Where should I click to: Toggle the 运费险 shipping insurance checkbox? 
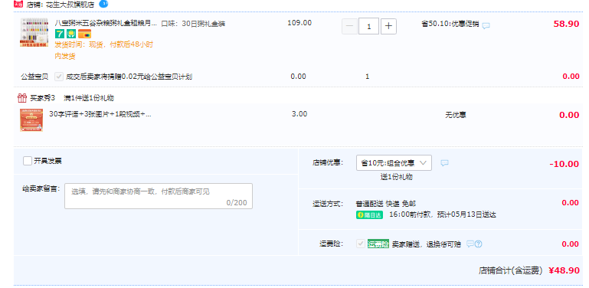tap(361, 244)
